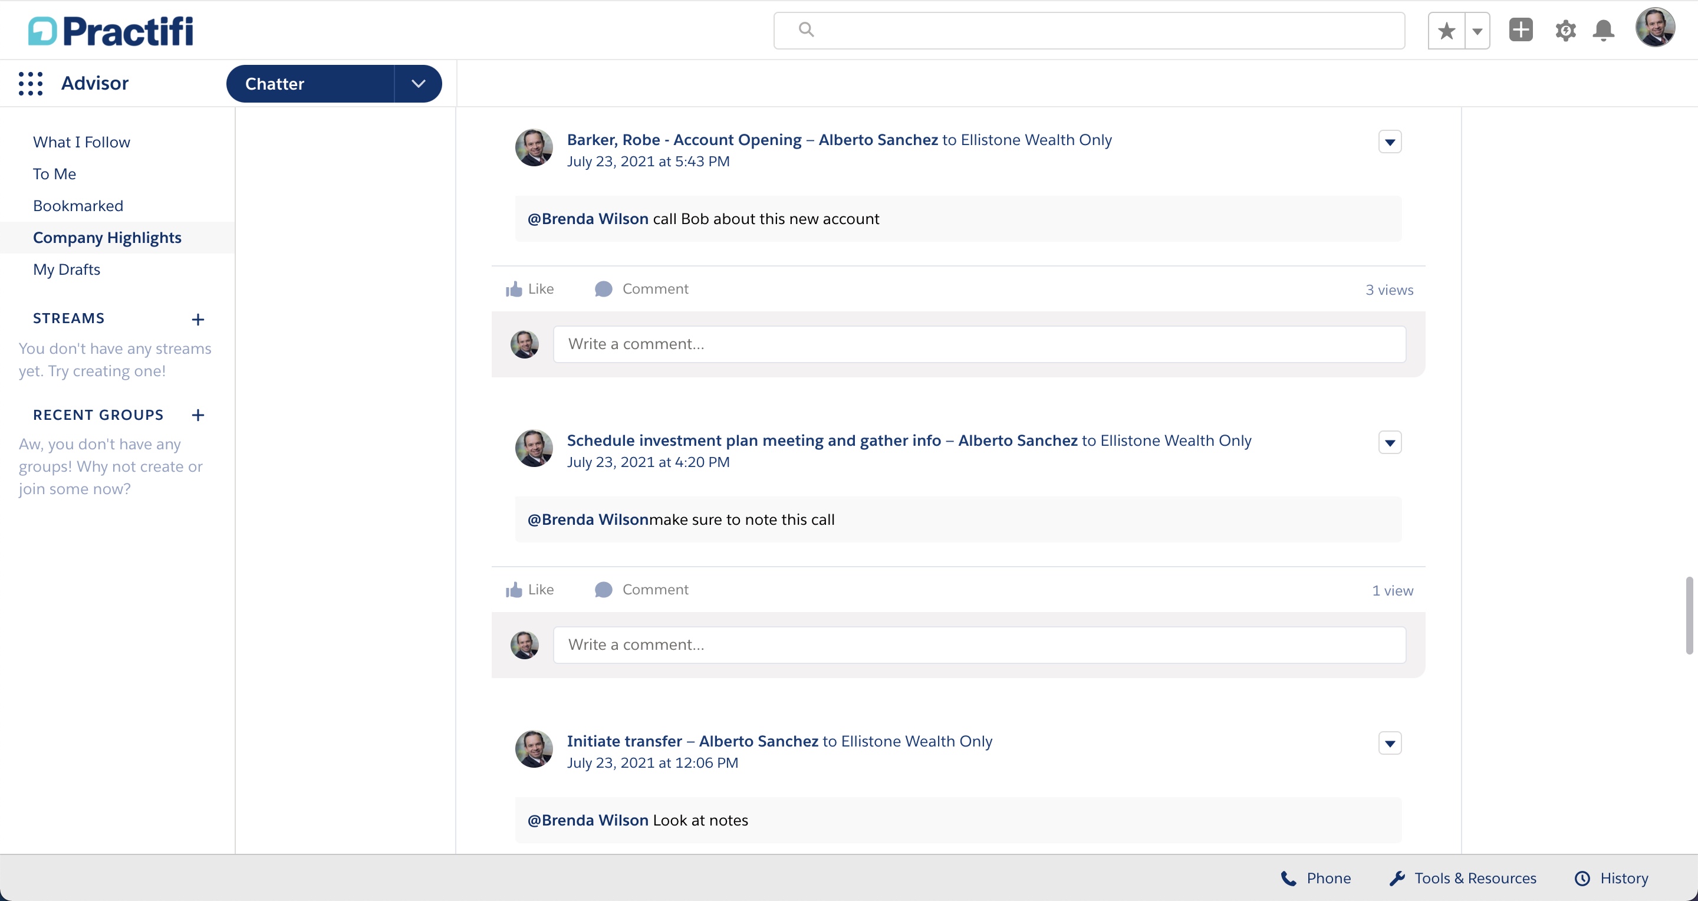Viewport: 1698px width, 901px height.
Task: Expand the Chatter navigation dropdown chevron
Action: [418, 84]
